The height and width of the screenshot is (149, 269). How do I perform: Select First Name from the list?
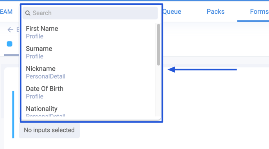tap(88, 32)
